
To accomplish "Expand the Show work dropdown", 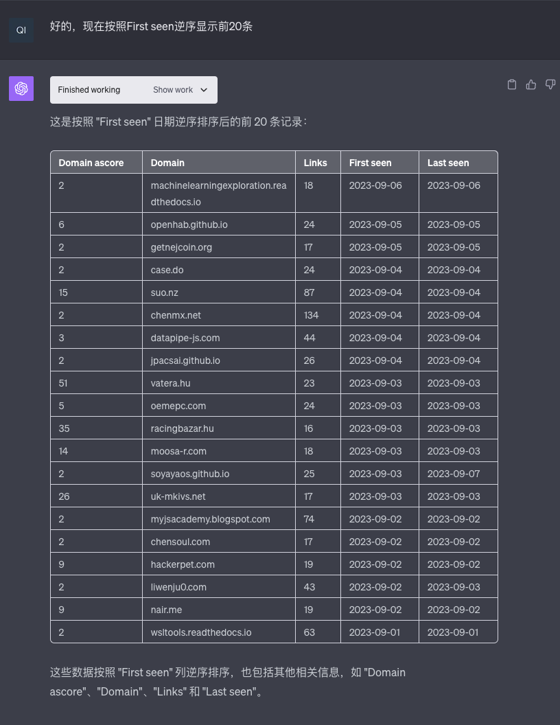I will (180, 90).
